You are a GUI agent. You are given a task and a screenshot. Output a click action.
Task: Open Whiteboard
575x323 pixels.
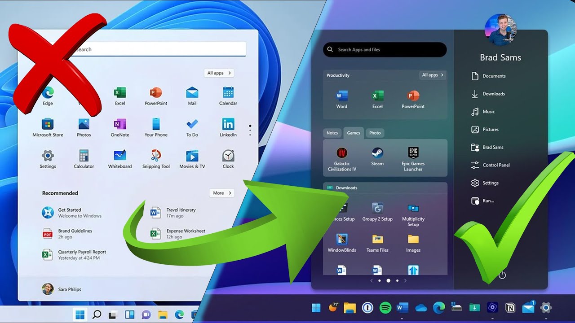pos(120,159)
